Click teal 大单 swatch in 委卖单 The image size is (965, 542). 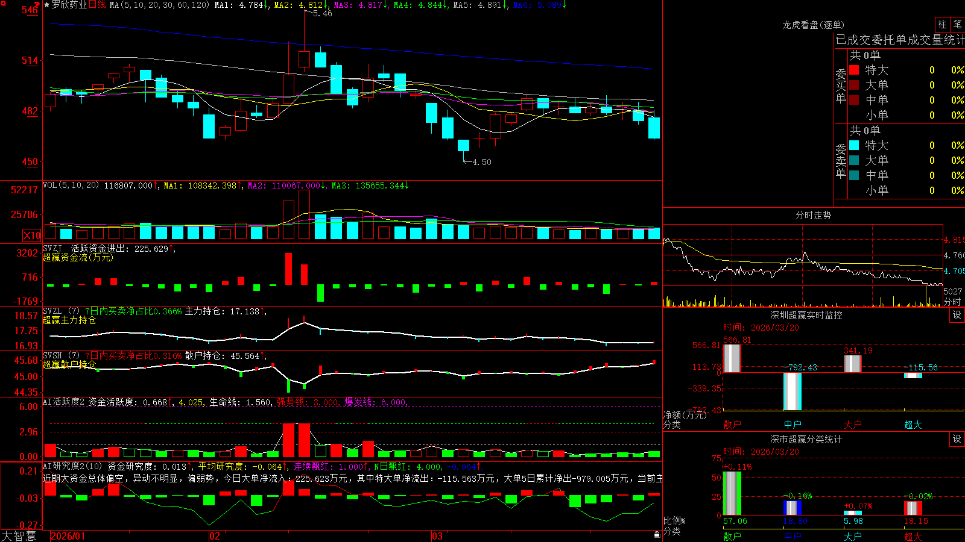pos(854,160)
